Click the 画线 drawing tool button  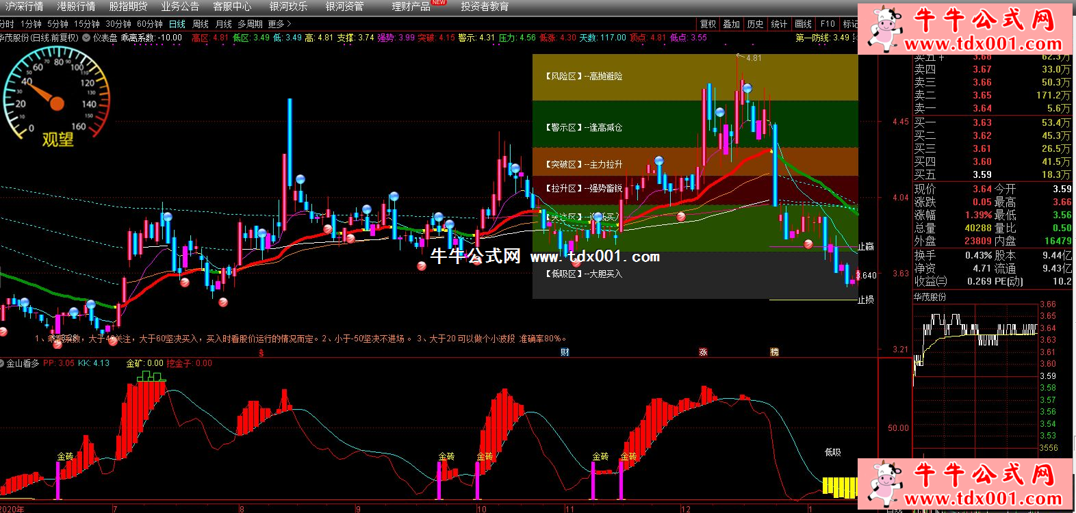pyautogui.click(x=803, y=24)
